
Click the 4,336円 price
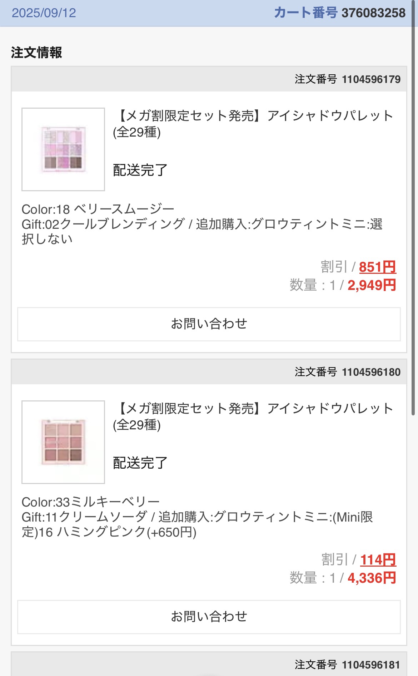click(372, 578)
